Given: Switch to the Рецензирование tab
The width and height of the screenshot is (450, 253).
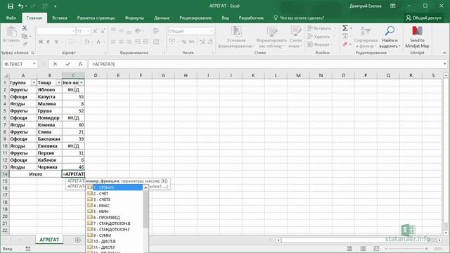Looking at the screenshot, I should coord(195,18).
